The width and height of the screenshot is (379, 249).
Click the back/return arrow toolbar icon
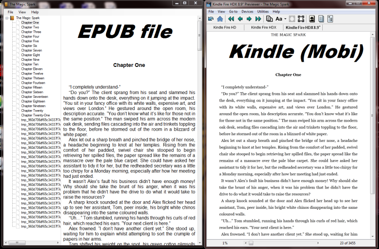(x=211, y=19)
